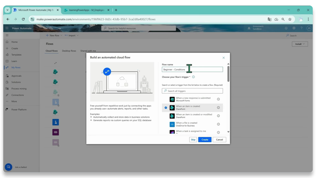Open the Environments Sandbox picker
This screenshot has width=316, height=178.
pyautogui.click(x=256, y=28)
